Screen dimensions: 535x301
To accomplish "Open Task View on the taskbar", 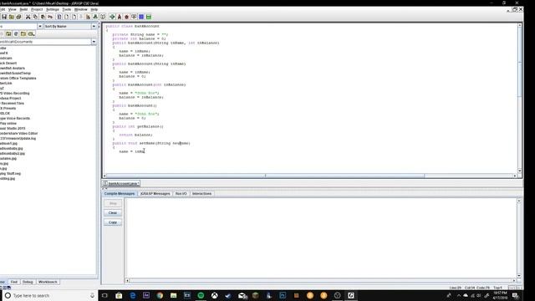I will [104, 295].
